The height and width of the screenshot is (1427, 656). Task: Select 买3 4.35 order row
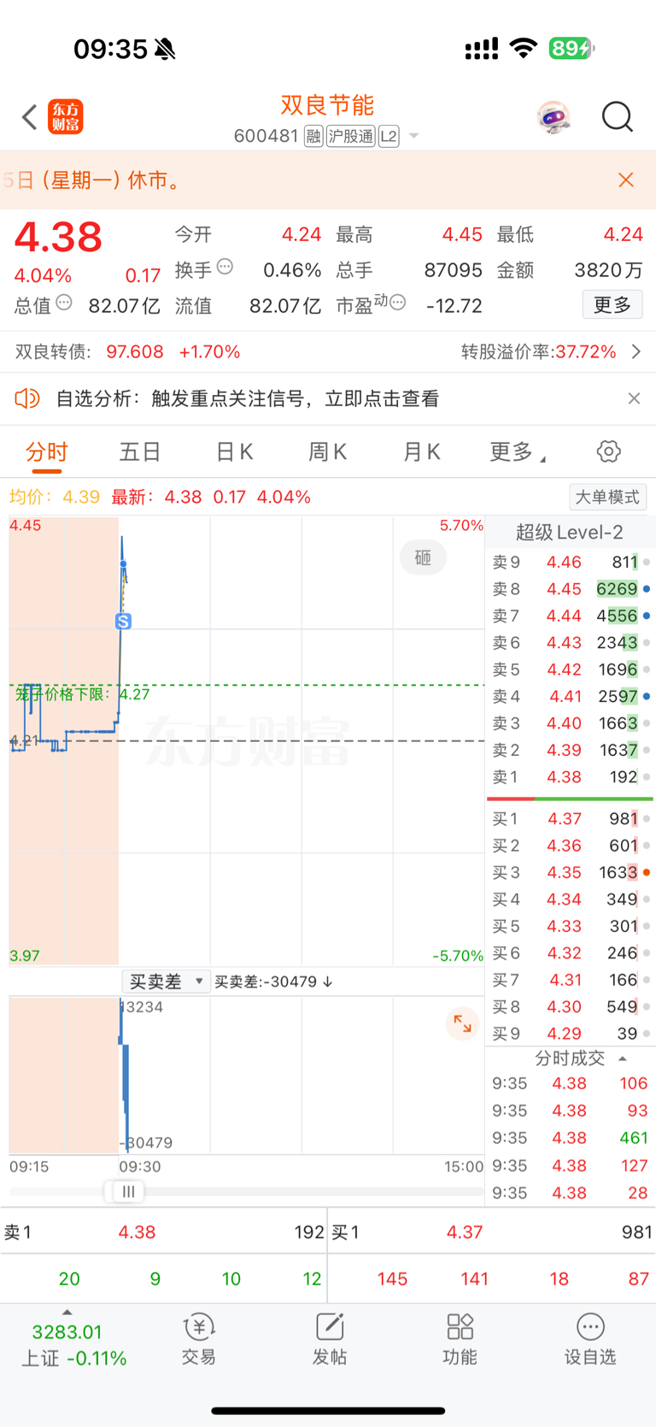[x=571, y=872]
